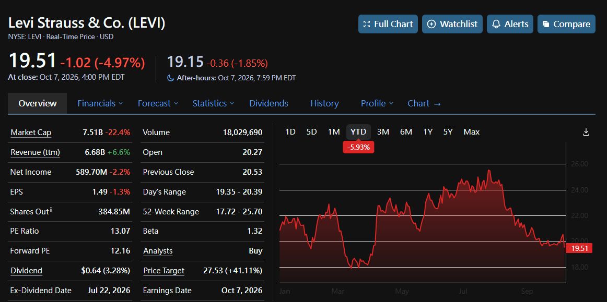
Task: Click the Beta value 1.32
Action: pyautogui.click(x=255, y=231)
